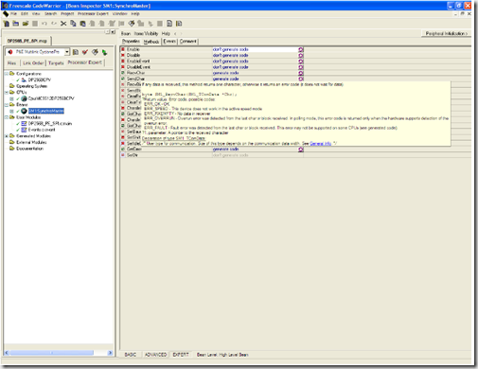Expand the Generated Modules tree node

tap(7, 136)
